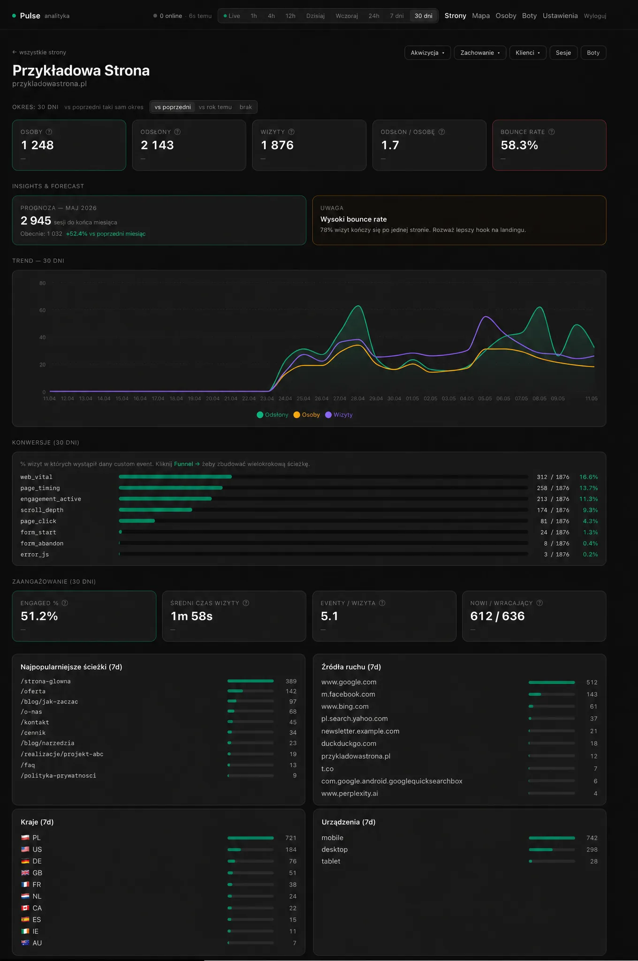The height and width of the screenshot is (961, 638).
Task: Click the przykladowastrona.pl domain text
Action: (x=49, y=84)
